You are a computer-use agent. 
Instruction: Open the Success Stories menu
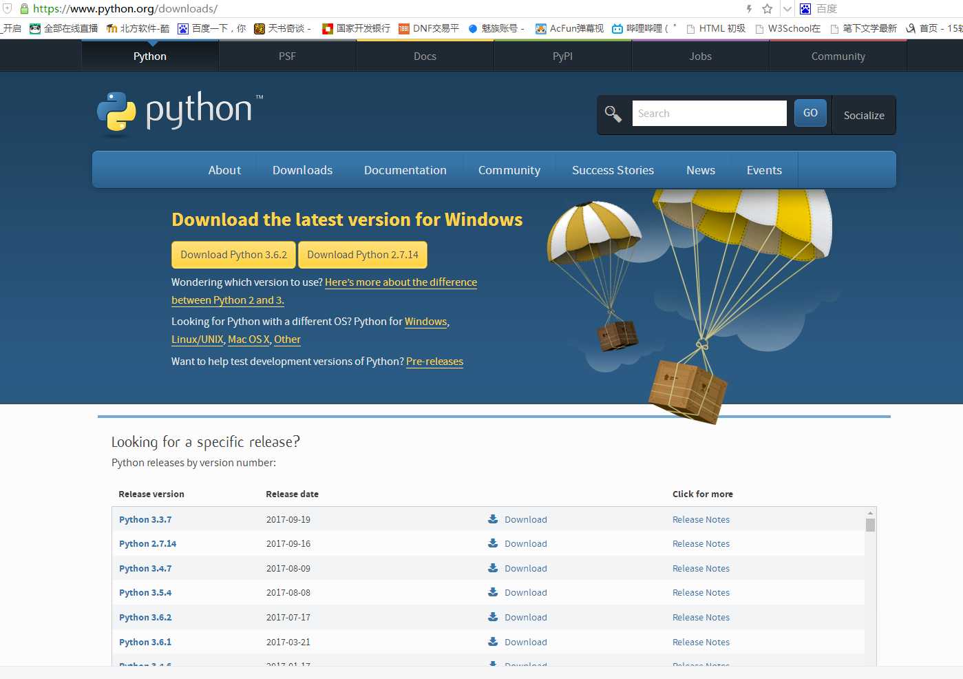click(613, 170)
